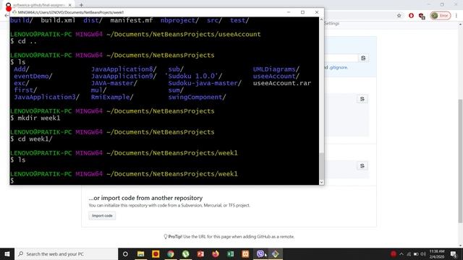Click 'swingComponent/' in terminal listing
Image resolution: width=463 pixels, height=260 pixels.
click(x=197, y=97)
